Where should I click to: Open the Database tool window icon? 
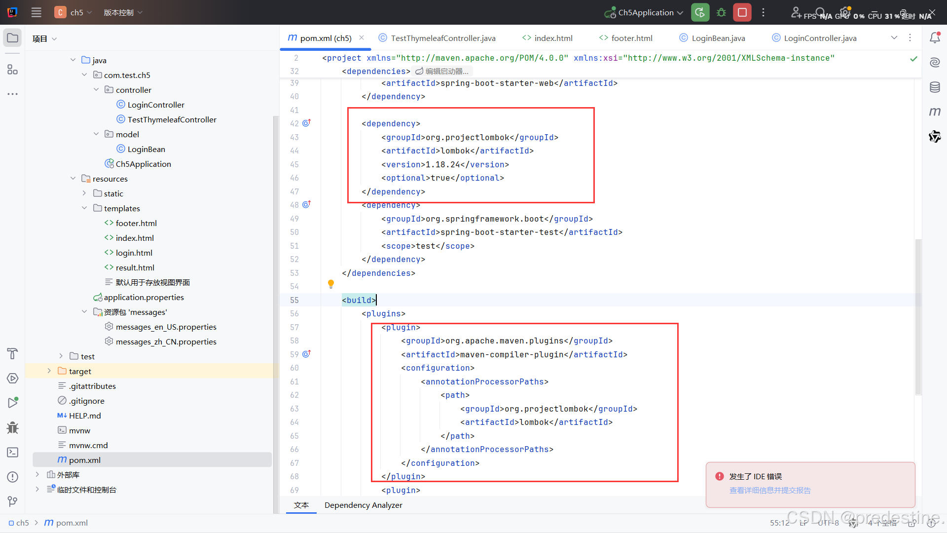(x=935, y=87)
